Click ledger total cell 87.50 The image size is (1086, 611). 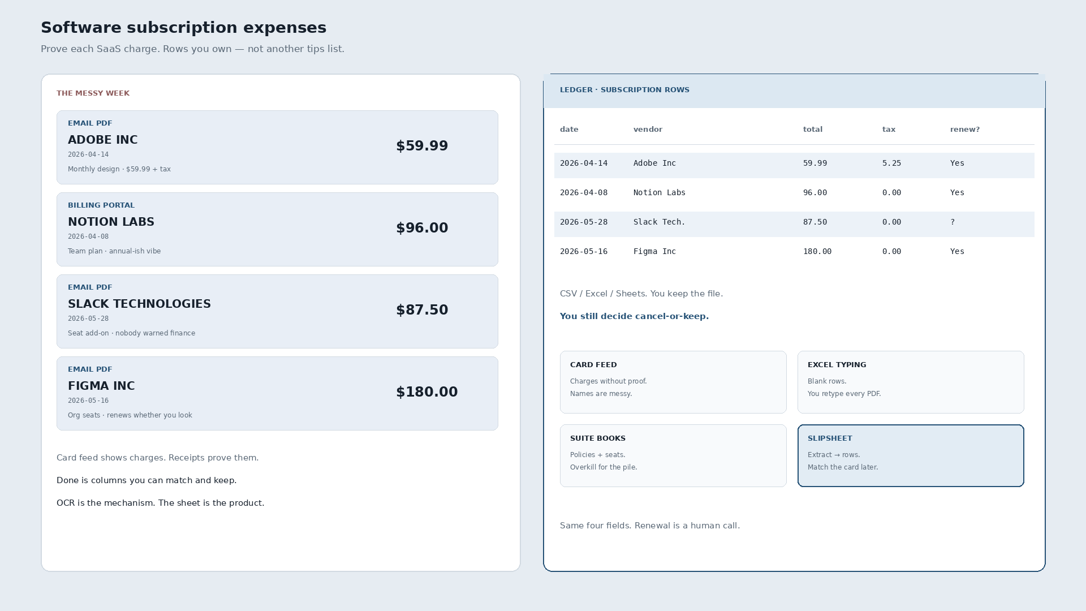(815, 222)
